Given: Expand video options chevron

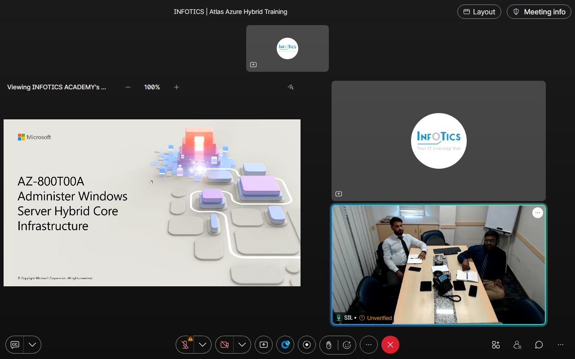Looking at the screenshot, I should [x=242, y=345].
